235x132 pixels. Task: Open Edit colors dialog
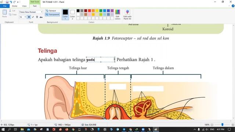coord(117,14)
